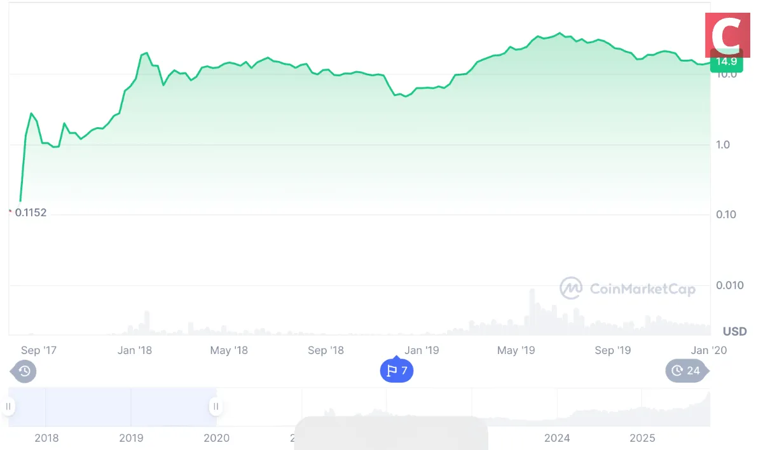The image size is (763, 450).
Task: Click the Jan '20 date axis label
Action: coord(709,350)
